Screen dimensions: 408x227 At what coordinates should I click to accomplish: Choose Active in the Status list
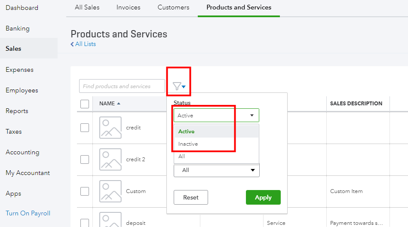click(x=217, y=132)
